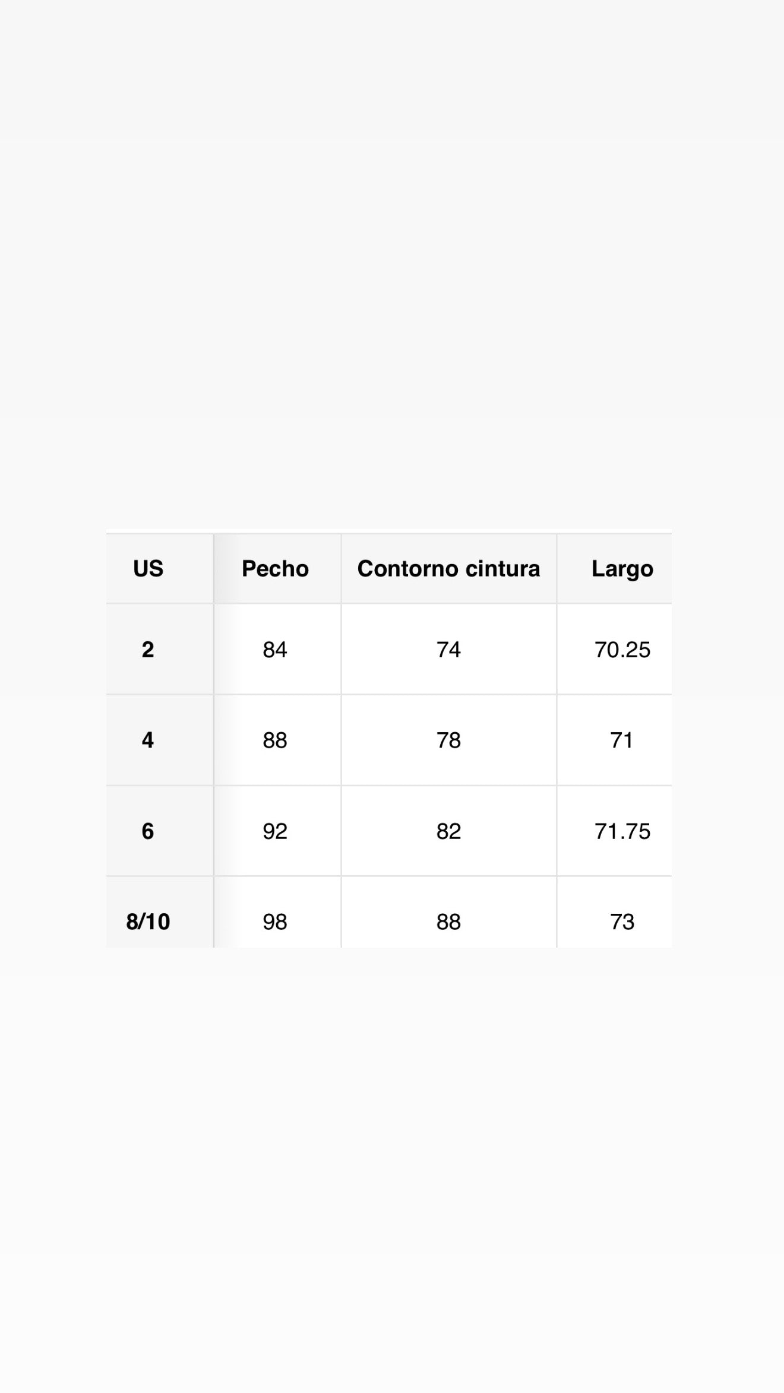
Task: Choose the US size 6 row label
Action: [x=148, y=831]
